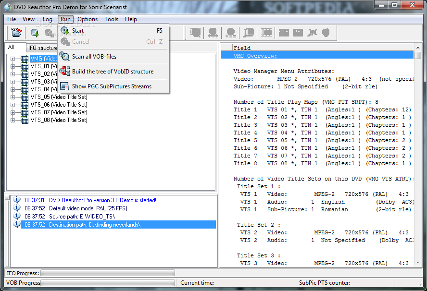
Task: Choose Build the tree of VobID structure
Action: pos(113,71)
